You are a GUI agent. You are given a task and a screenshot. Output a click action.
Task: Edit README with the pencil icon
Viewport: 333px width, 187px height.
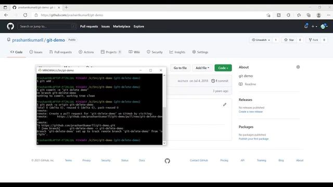click(225, 104)
